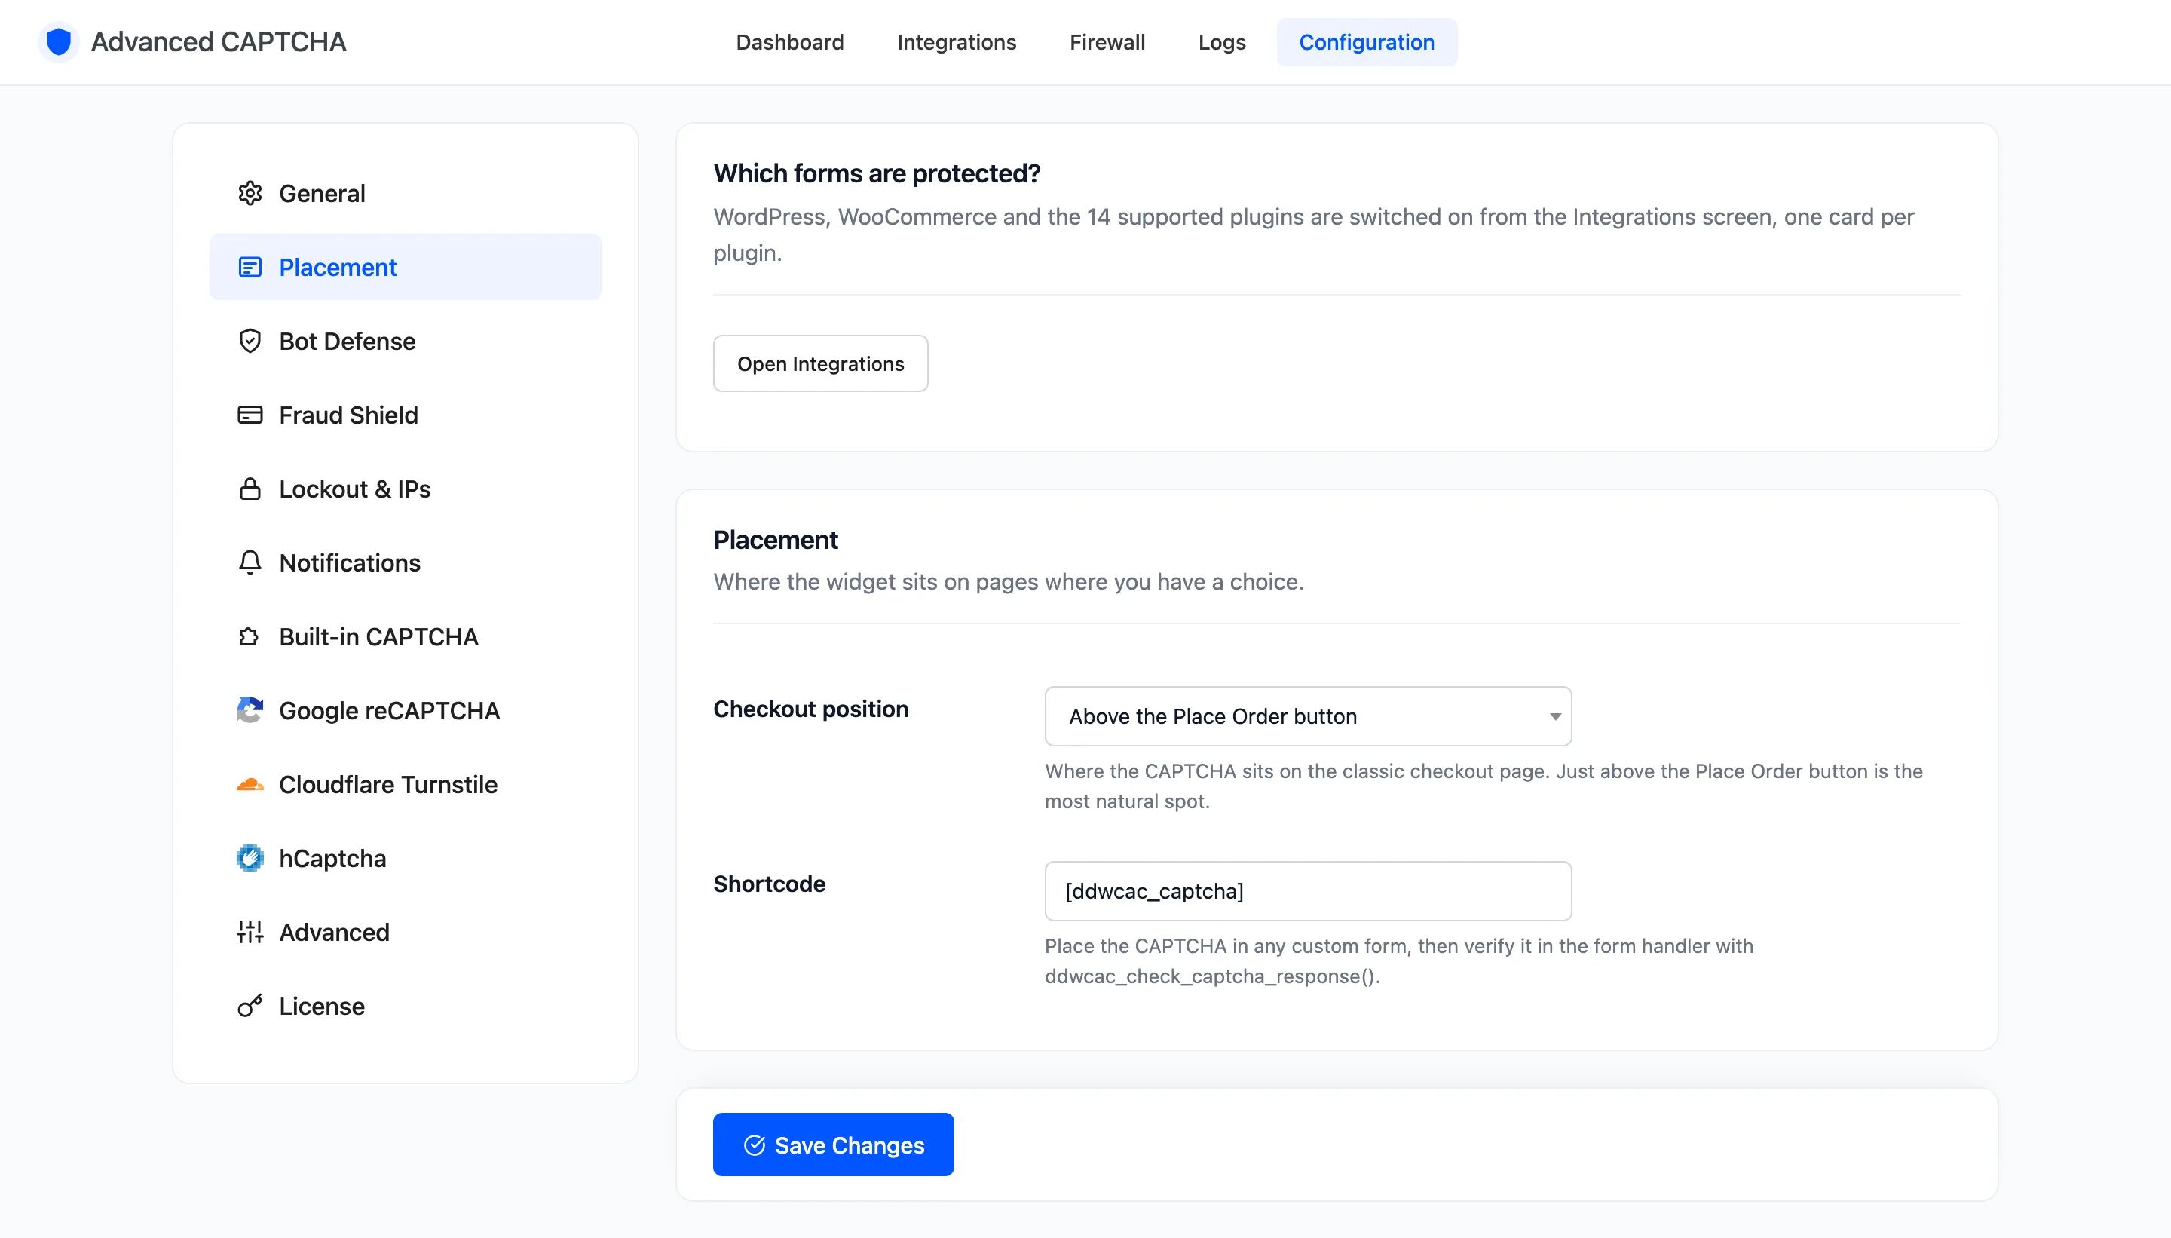The height and width of the screenshot is (1238, 2171).
Task: Click the License key icon
Action: (x=250, y=1006)
